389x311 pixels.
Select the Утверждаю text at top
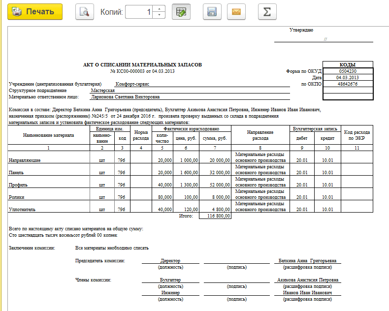(x=301, y=30)
